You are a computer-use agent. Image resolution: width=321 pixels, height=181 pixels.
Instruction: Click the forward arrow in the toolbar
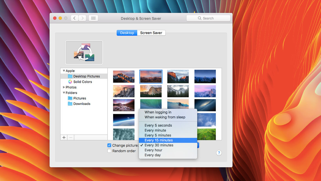[x=82, y=18]
